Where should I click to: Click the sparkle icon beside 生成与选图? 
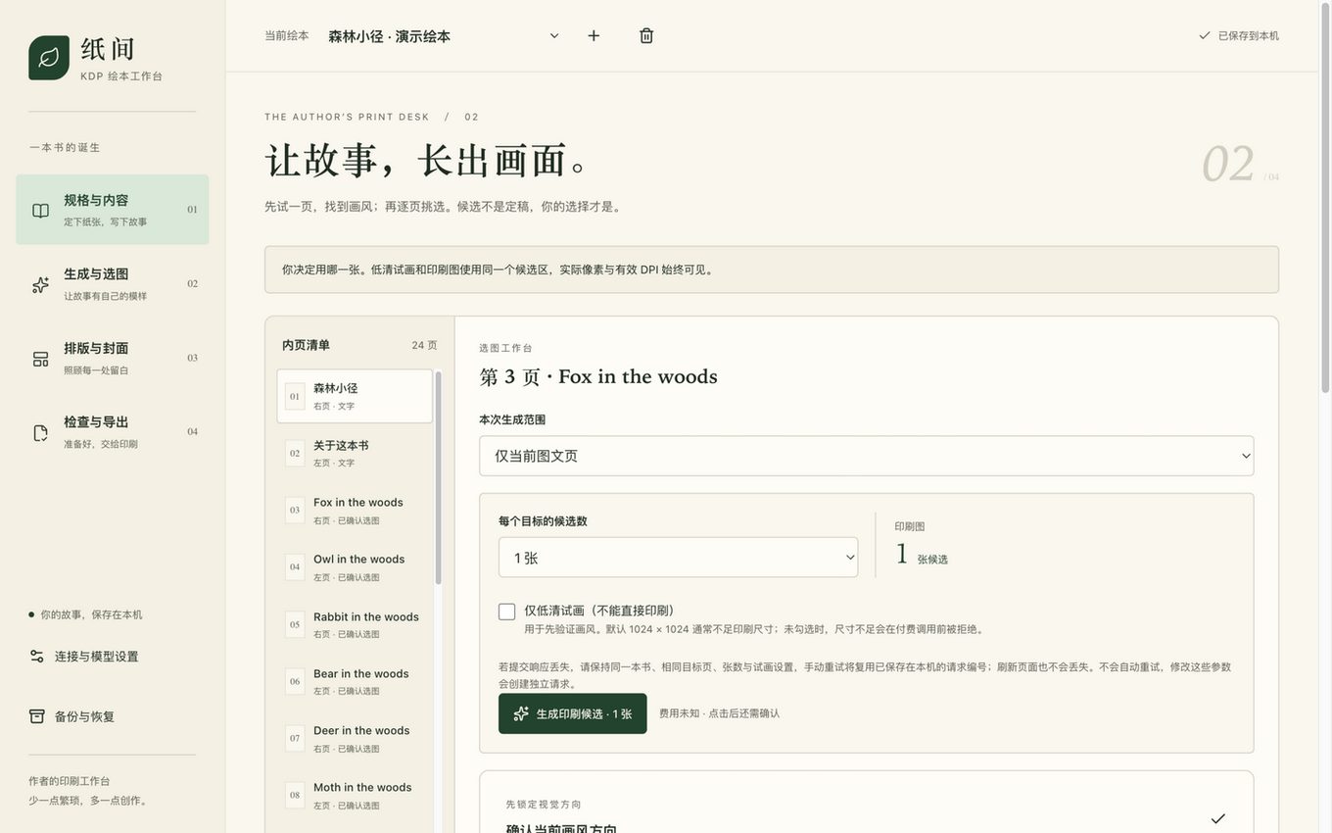tap(40, 284)
